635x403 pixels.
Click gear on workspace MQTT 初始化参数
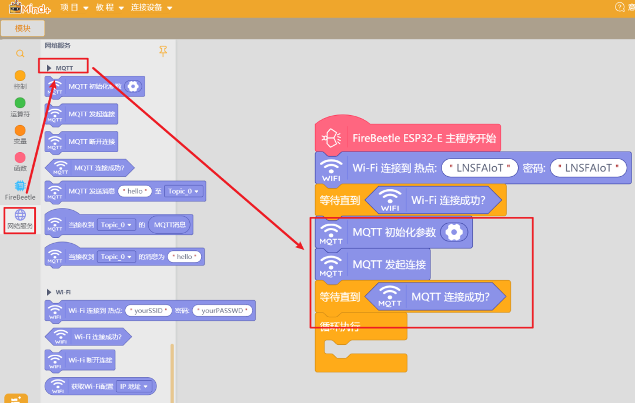454,232
